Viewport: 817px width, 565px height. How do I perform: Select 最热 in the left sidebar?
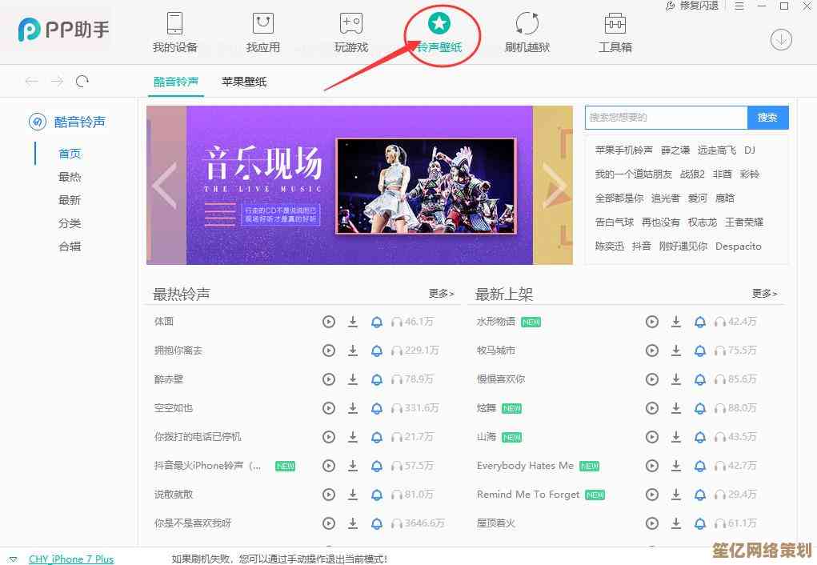(x=70, y=177)
